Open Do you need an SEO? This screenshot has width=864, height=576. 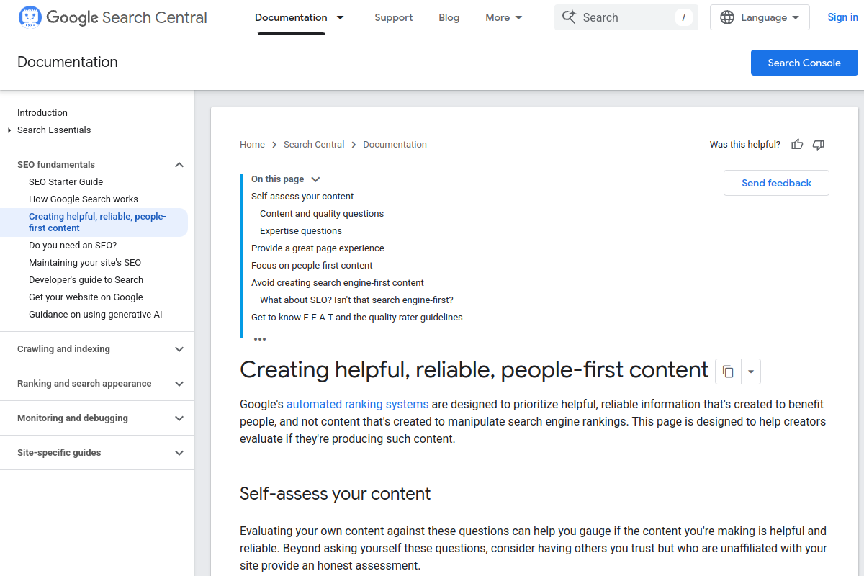tap(73, 246)
